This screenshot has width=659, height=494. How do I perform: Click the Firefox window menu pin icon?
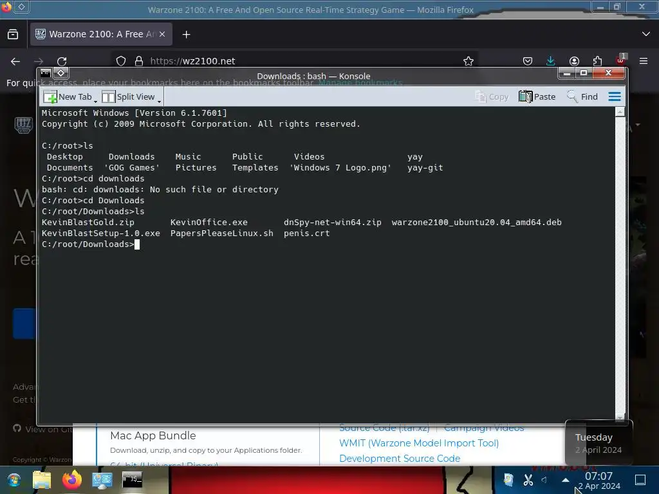pyautogui.click(x=21, y=6)
